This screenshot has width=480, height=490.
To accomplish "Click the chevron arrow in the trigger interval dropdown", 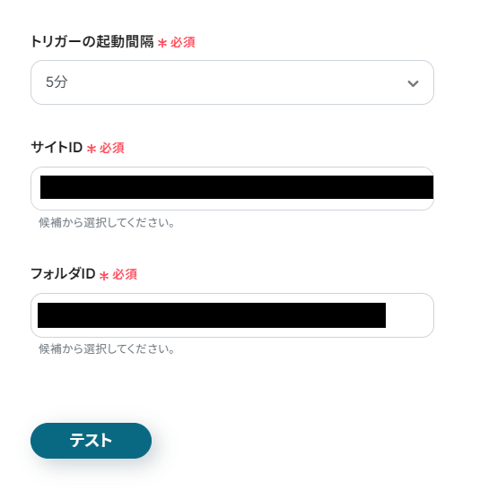I will [413, 83].
